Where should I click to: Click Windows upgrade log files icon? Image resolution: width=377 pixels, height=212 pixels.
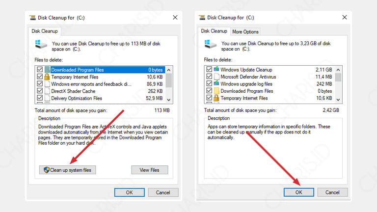pyautogui.click(x=216, y=83)
